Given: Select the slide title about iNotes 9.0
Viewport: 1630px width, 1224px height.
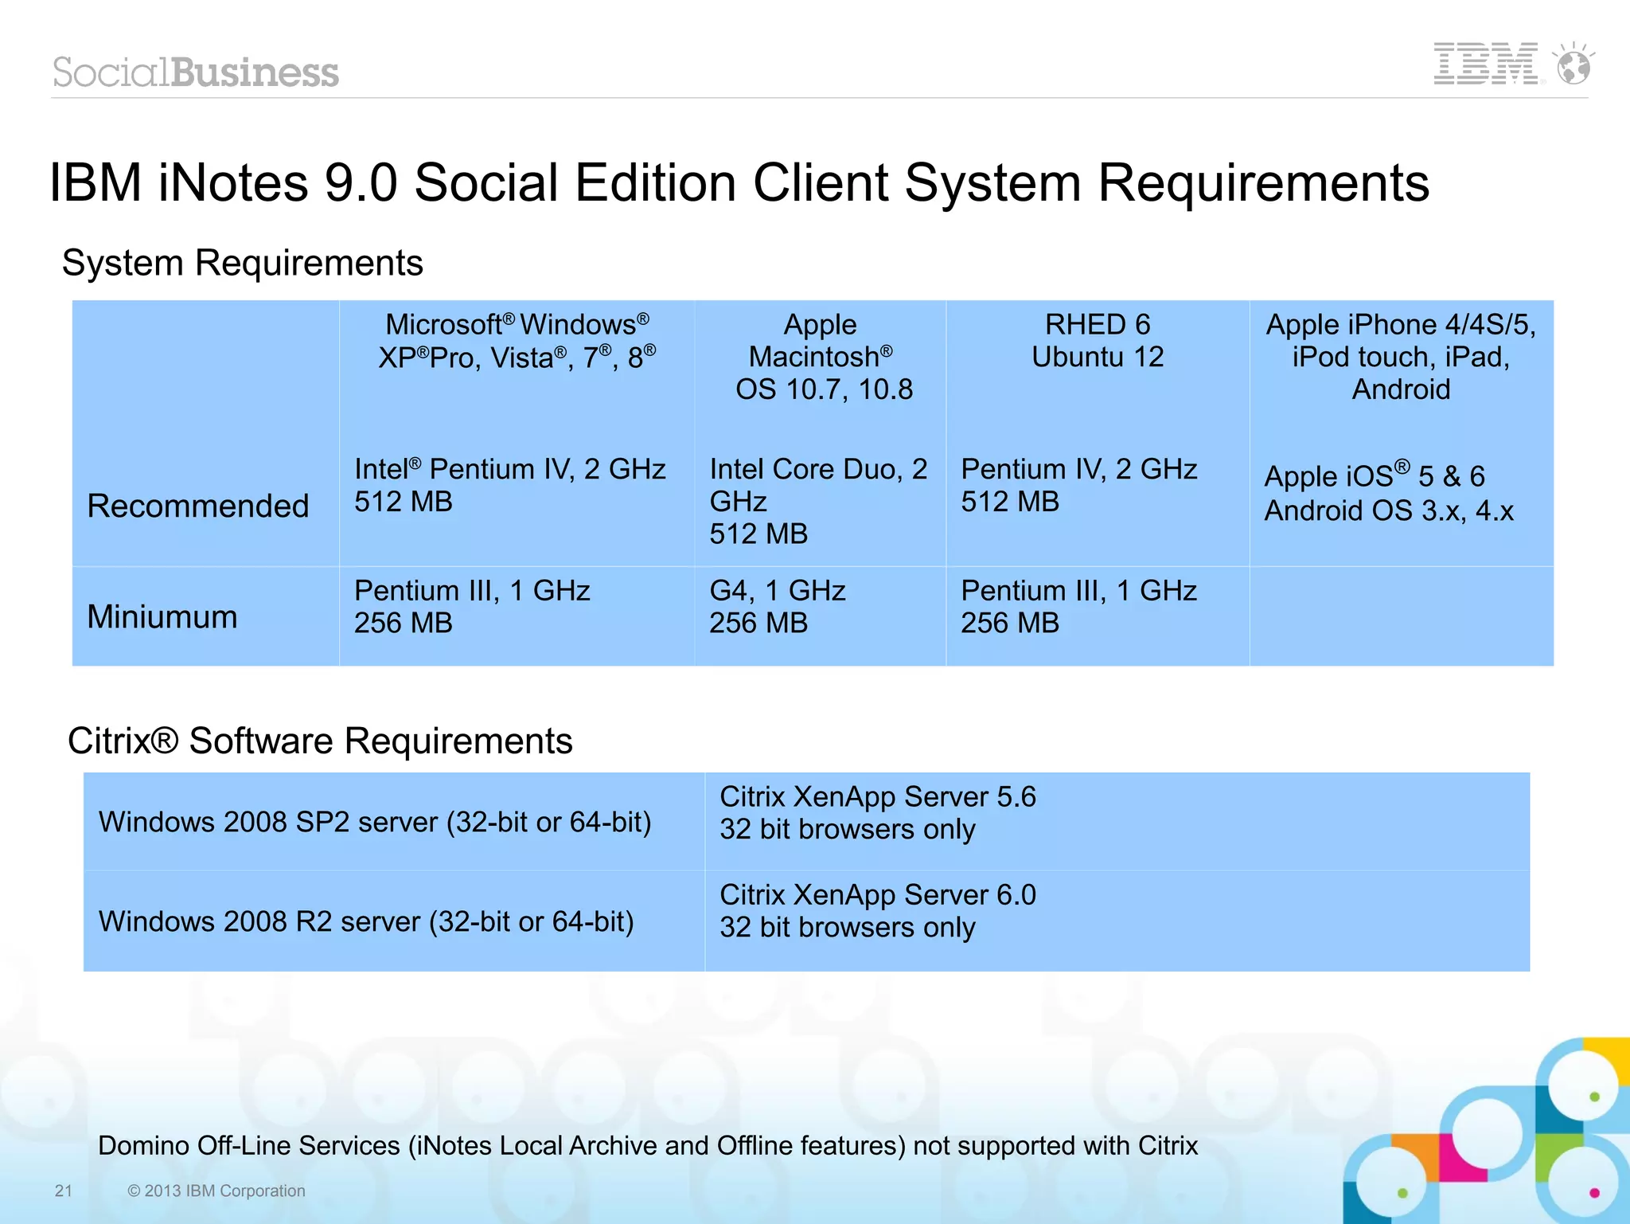Looking at the screenshot, I should (x=739, y=183).
